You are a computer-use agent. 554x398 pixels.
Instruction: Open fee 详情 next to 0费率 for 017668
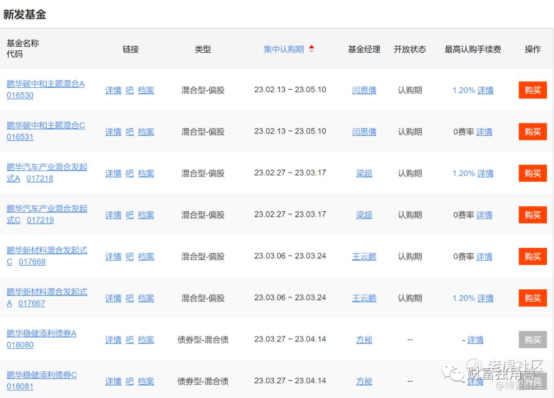point(484,257)
